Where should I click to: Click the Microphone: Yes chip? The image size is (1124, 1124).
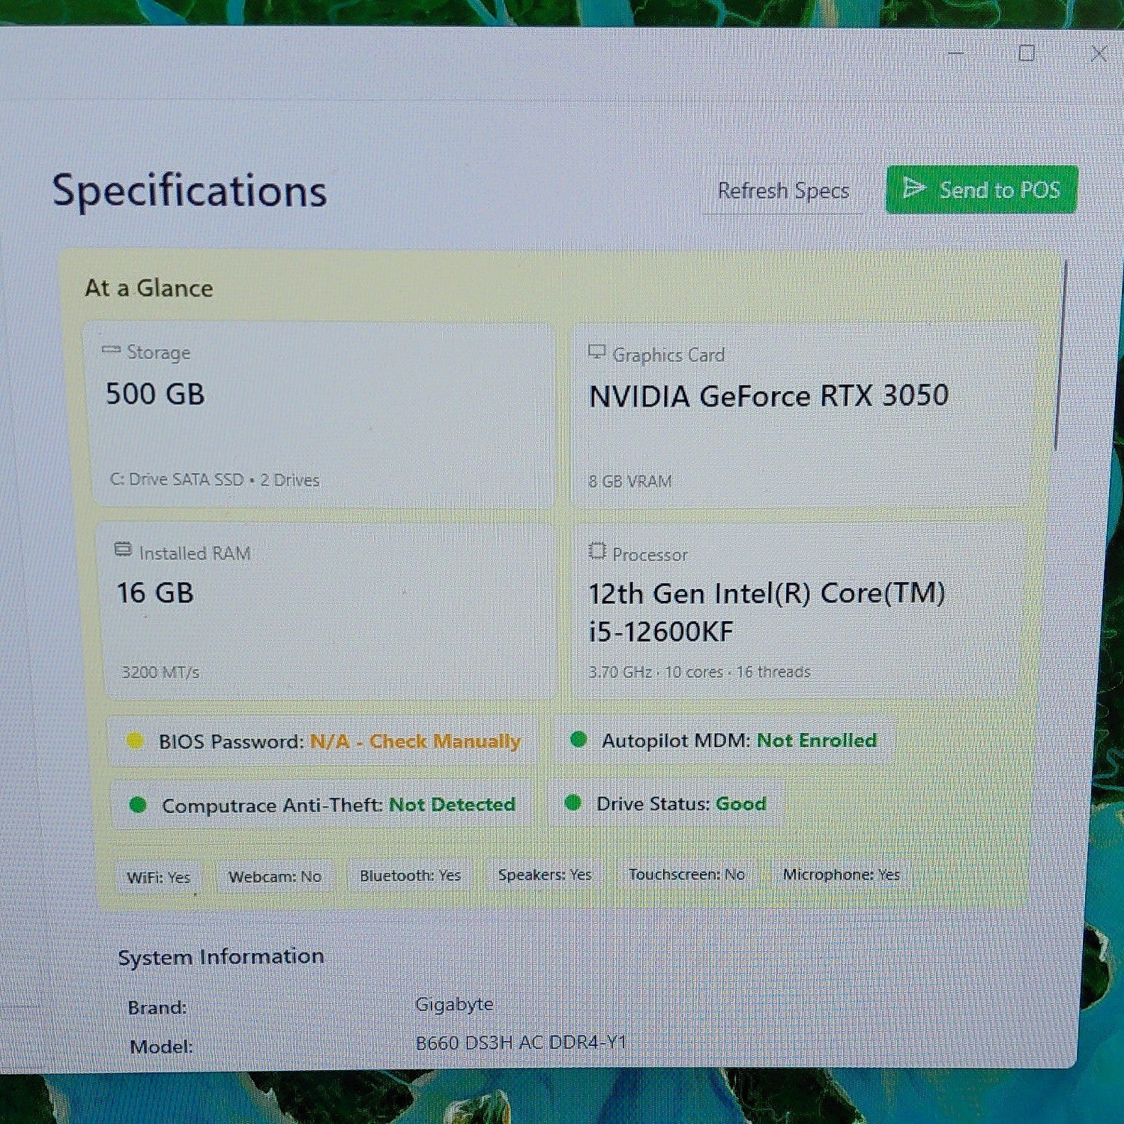tap(841, 874)
